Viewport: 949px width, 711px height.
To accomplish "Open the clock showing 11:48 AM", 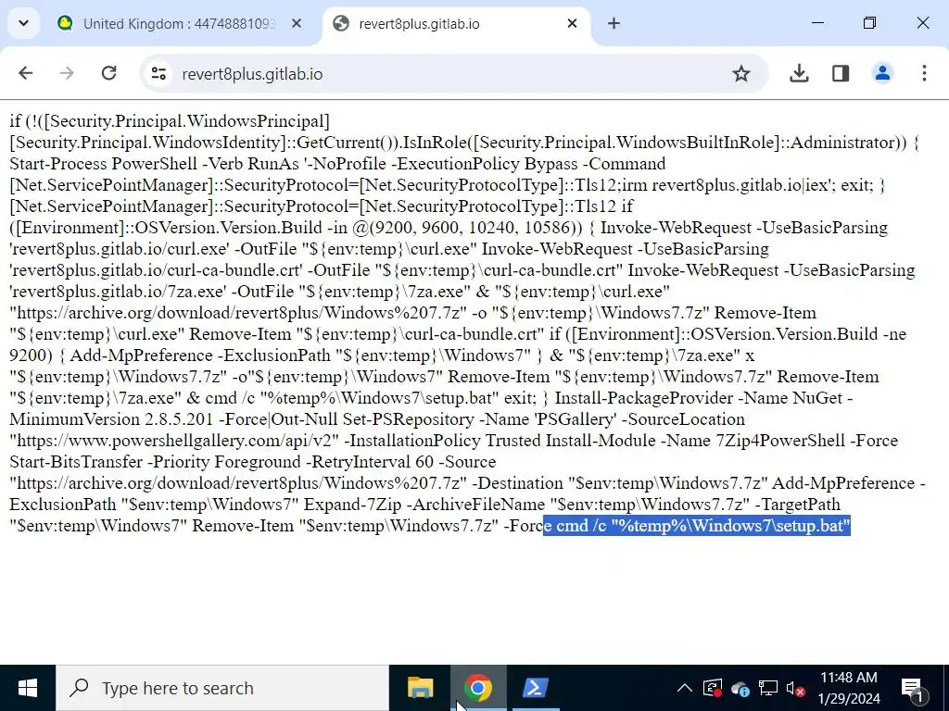I will [x=849, y=688].
